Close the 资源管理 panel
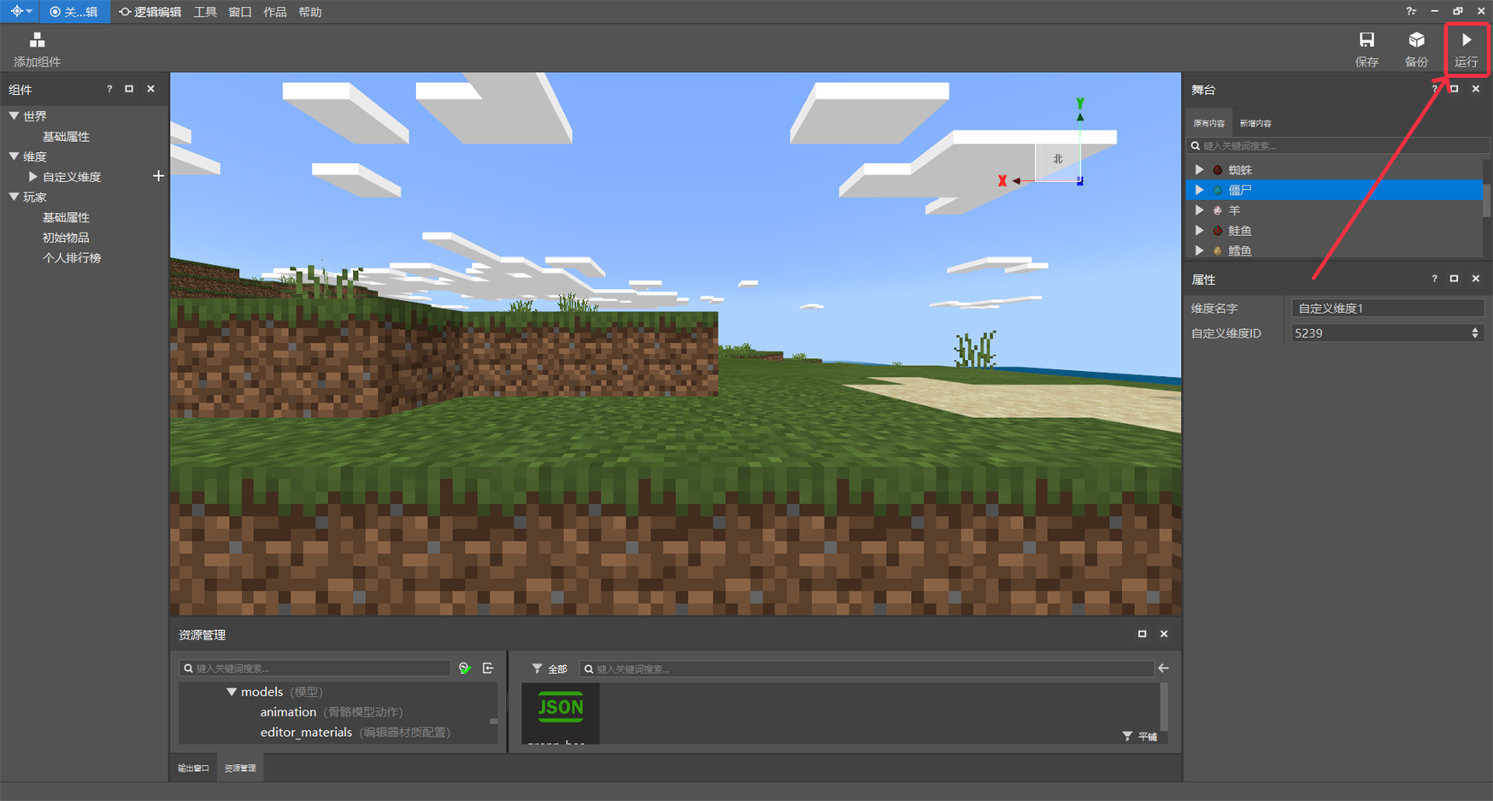This screenshot has height=801, width=1493. click(x=1164, y=633)
